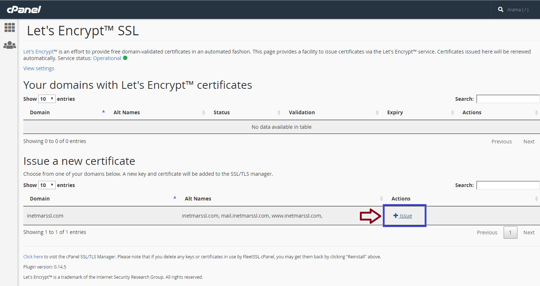The width and height of the screenshot is (540, 286).
Task: Open the Click here SSL/TLS Manager link
Action: click(33, 257)
